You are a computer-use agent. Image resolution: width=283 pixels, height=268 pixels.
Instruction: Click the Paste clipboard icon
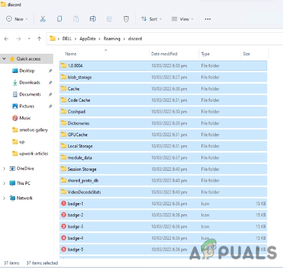[76, 19]
